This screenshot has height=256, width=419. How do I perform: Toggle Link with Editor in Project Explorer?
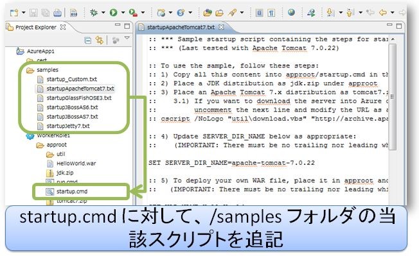pyautogui.click(x=100, y=40)
